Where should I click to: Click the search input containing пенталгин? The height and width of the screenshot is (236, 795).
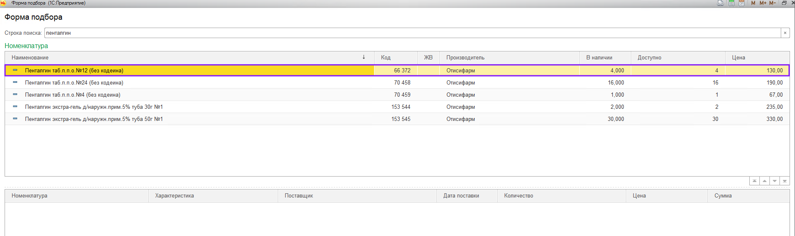410,33
